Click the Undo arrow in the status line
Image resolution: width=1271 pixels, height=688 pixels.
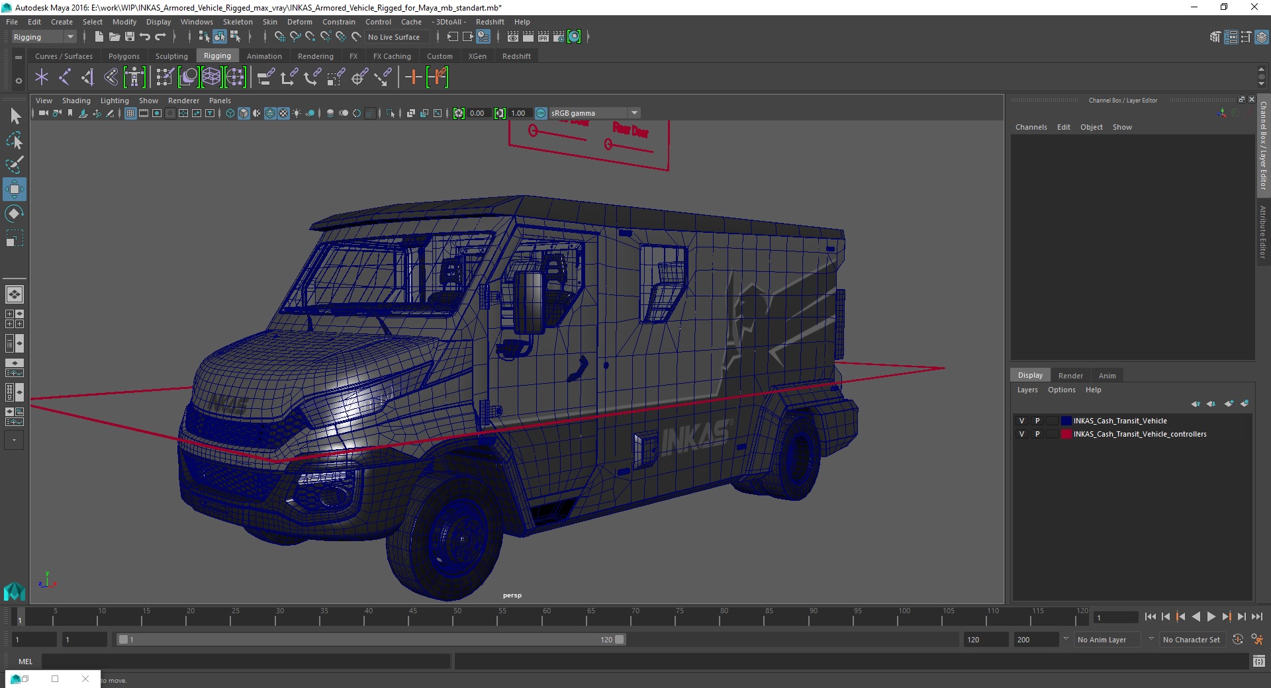[x=145, y=37]
